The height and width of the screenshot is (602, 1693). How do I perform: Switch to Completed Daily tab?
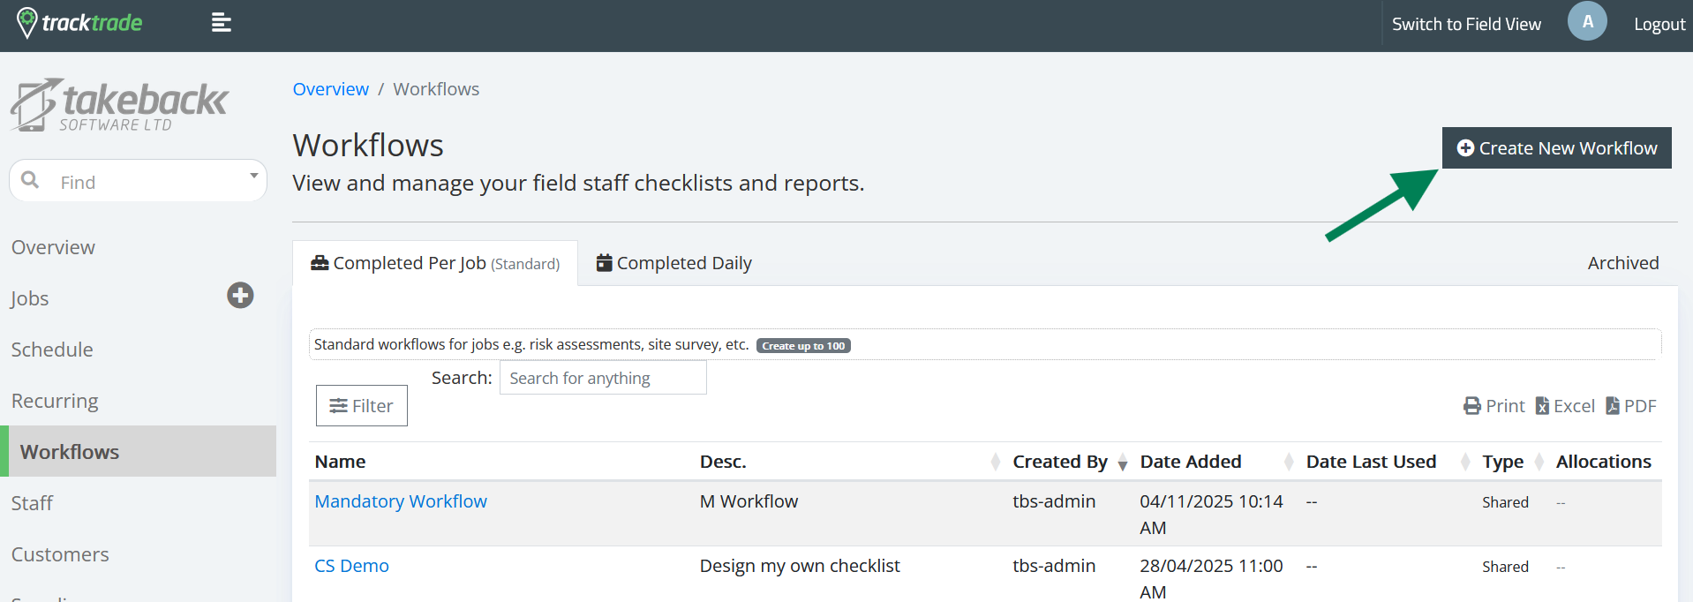tap(674, 263)
